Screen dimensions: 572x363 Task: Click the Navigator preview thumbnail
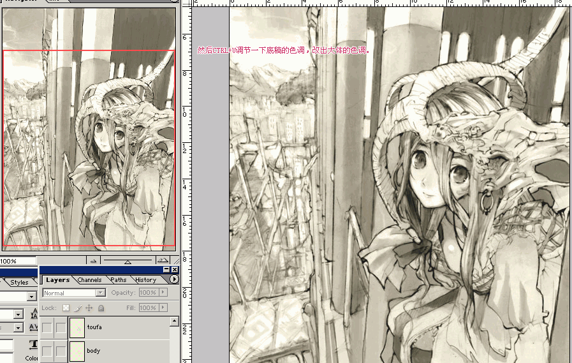[x=89, y=129]
